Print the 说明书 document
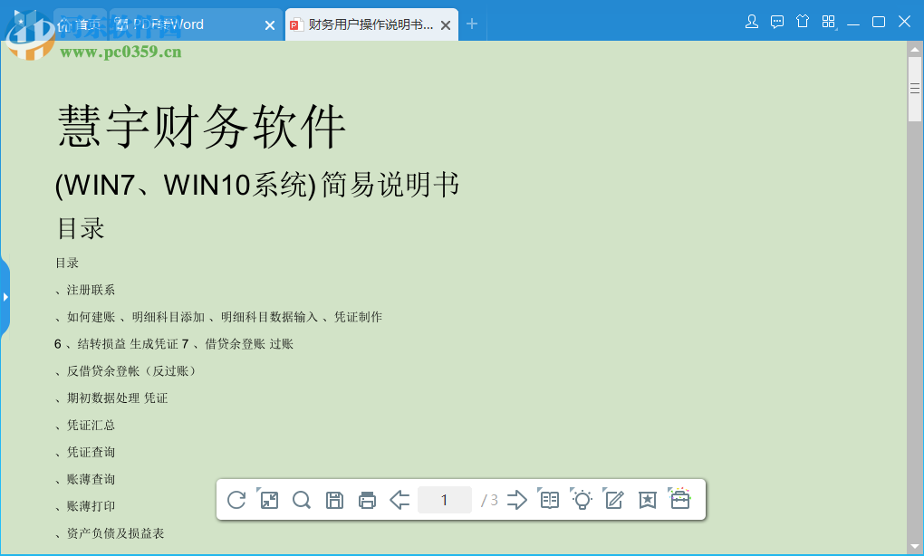Screen dimensions: 924x556 pos(367,499)
